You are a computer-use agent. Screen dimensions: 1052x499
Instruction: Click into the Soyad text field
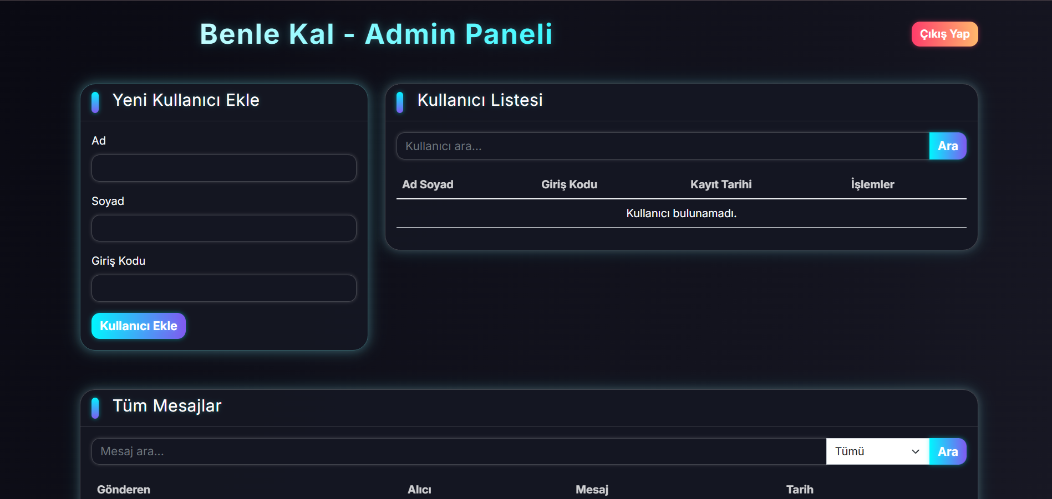[223, 228]
